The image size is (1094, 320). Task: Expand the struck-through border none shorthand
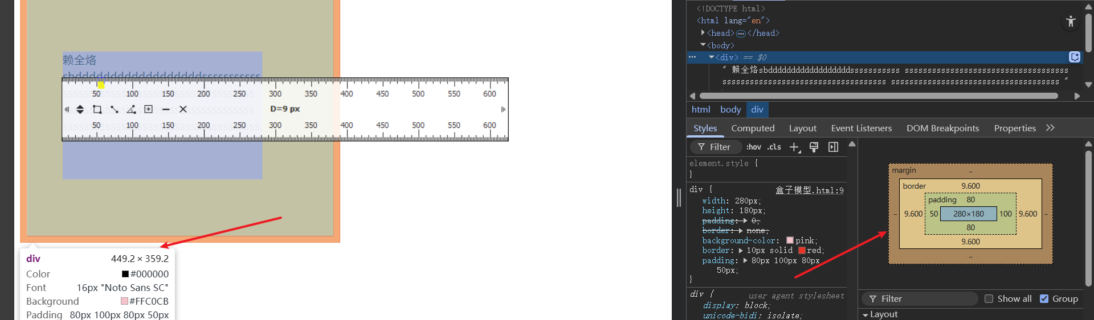[741, 231]
